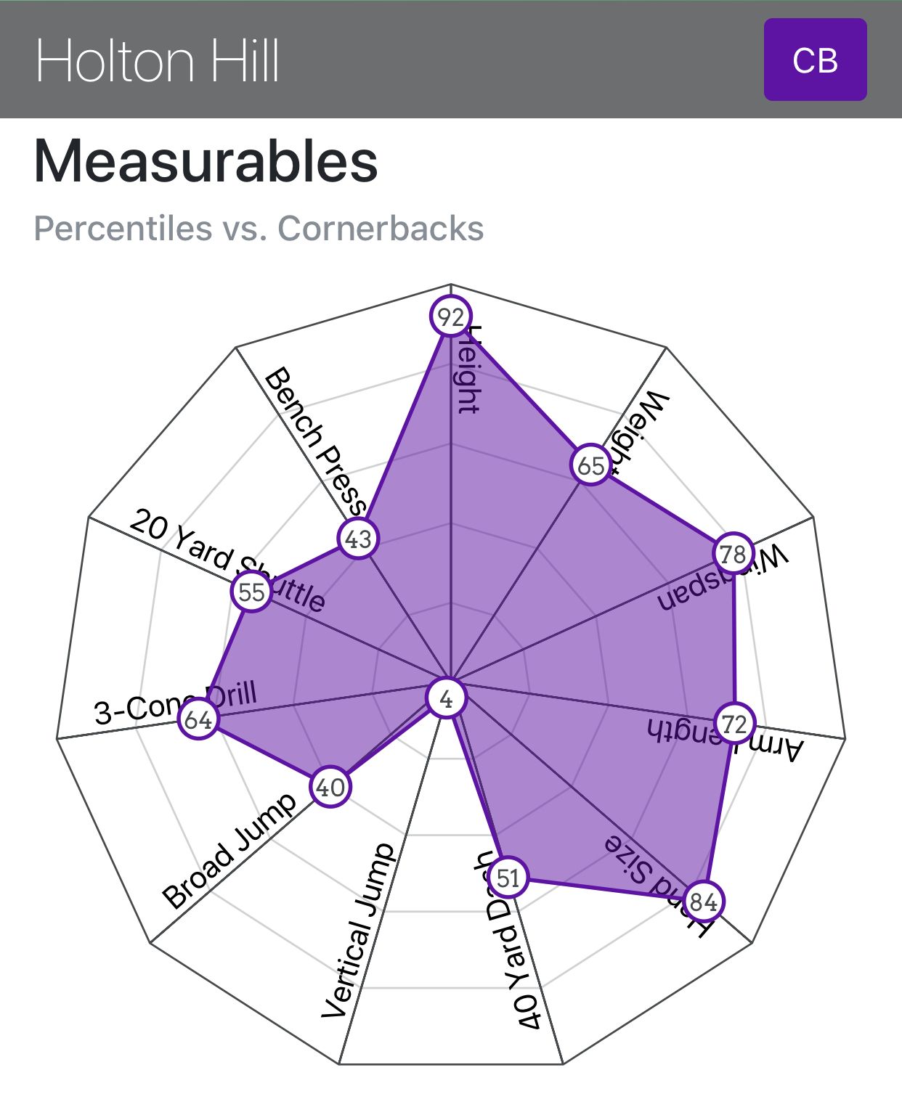Click the Holton Hill player name
This screenshot has height=1107, width=902.
pyautogui.click(x=158, y=61)
